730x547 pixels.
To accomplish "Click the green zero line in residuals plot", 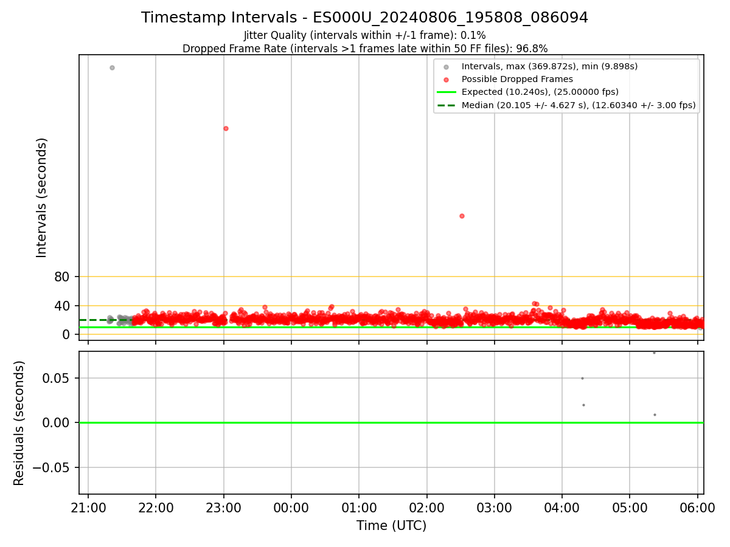I will tap(391, 422).
